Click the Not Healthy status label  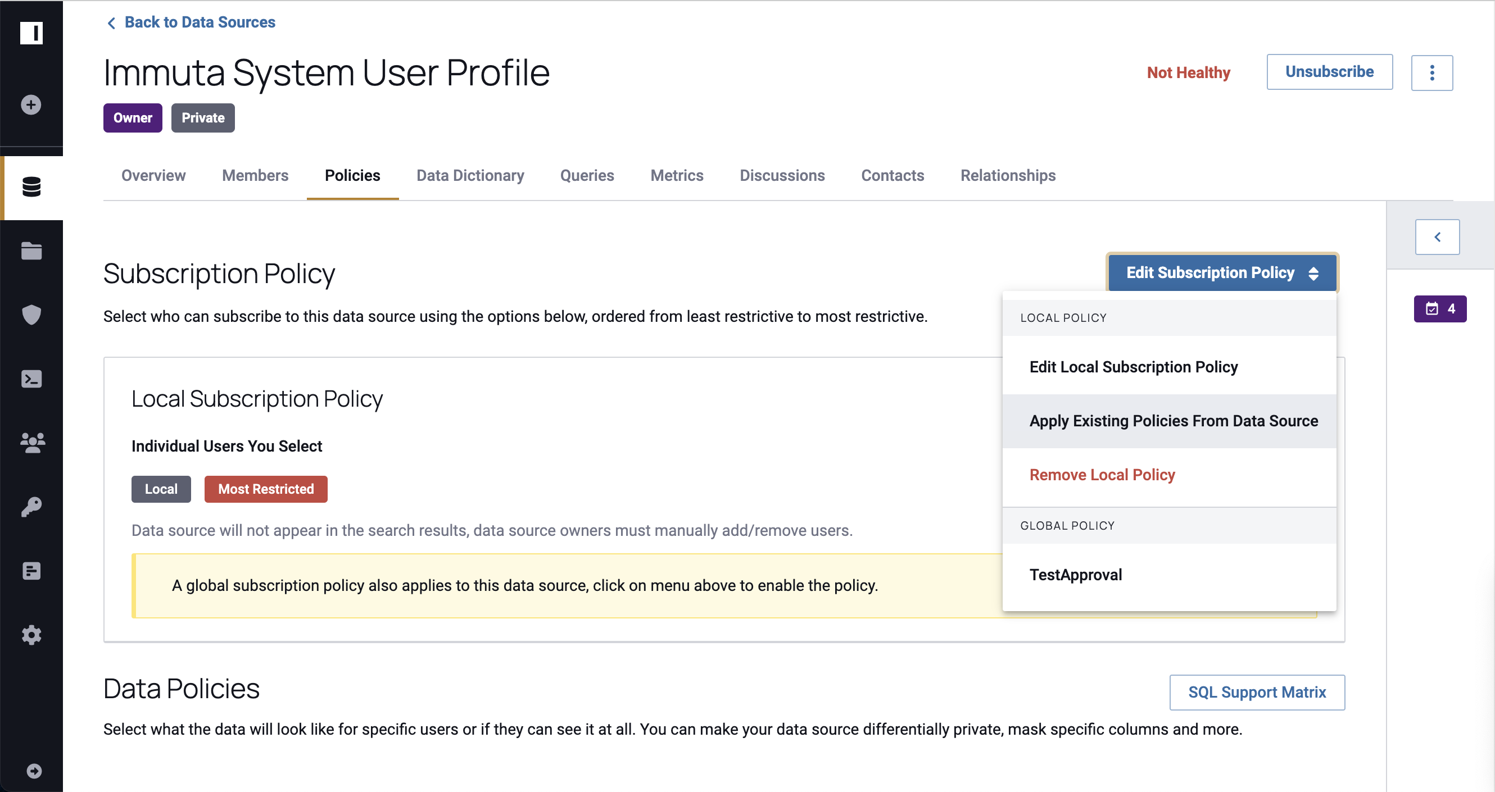(x=1188, y=72)
